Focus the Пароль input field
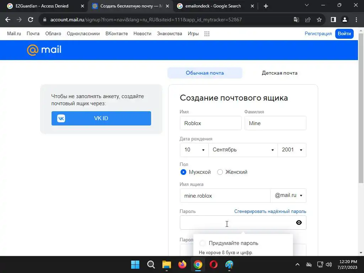Image resolution: width=364 pixels, height=273 pixels. pos(243,223)
